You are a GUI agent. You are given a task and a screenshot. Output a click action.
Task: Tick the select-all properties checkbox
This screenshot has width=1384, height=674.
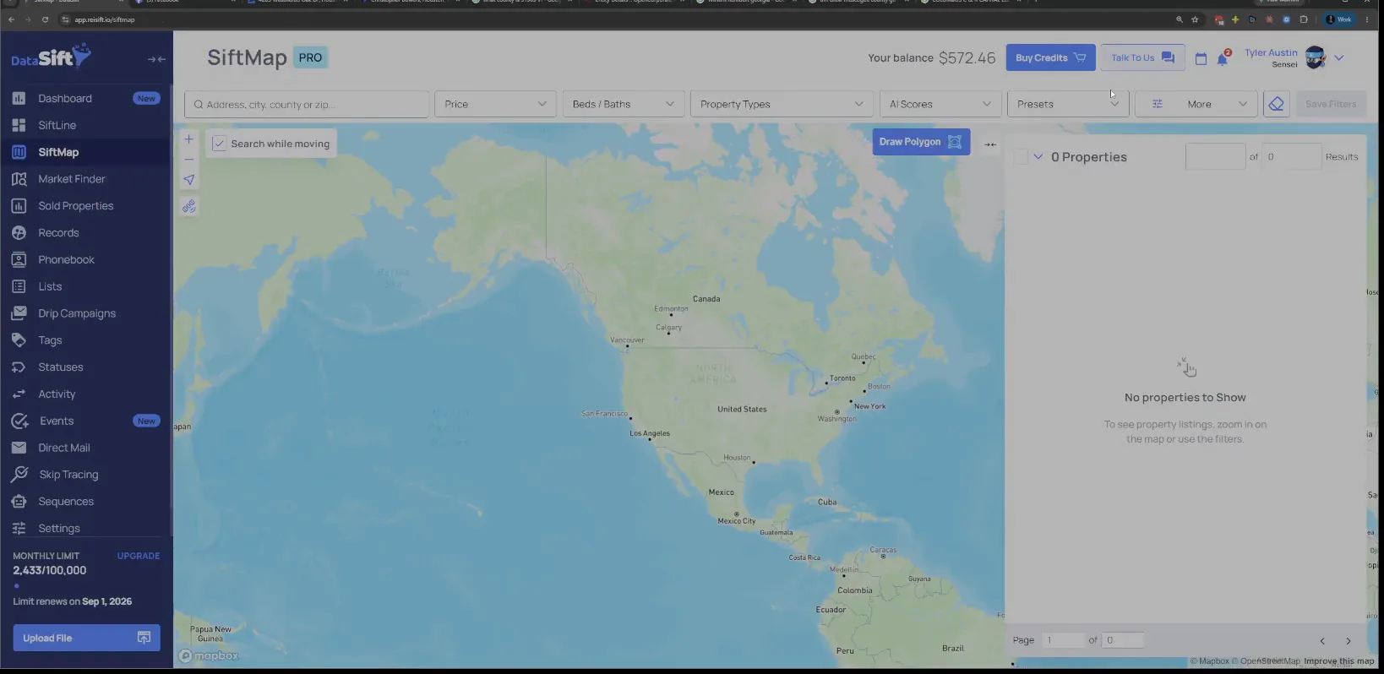[1021, 156]
